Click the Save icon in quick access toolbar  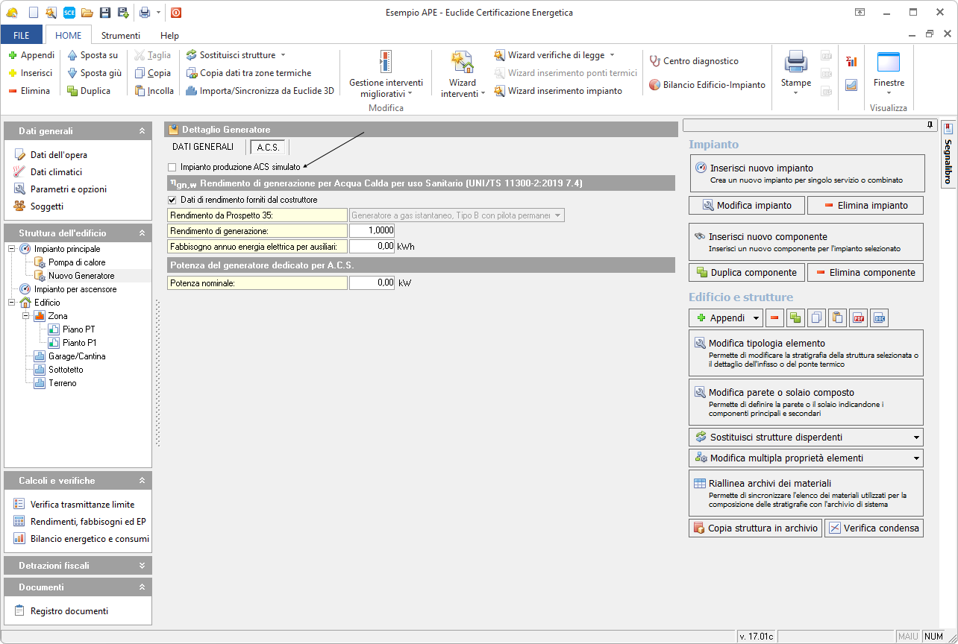(x=105, y=13)
